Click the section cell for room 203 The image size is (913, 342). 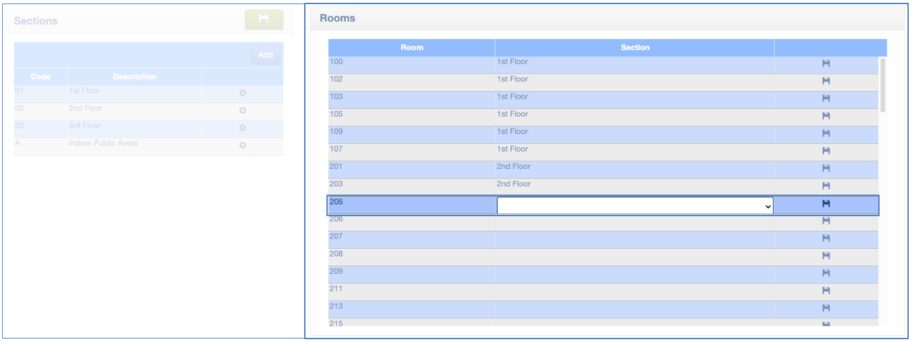coord(633,185)
